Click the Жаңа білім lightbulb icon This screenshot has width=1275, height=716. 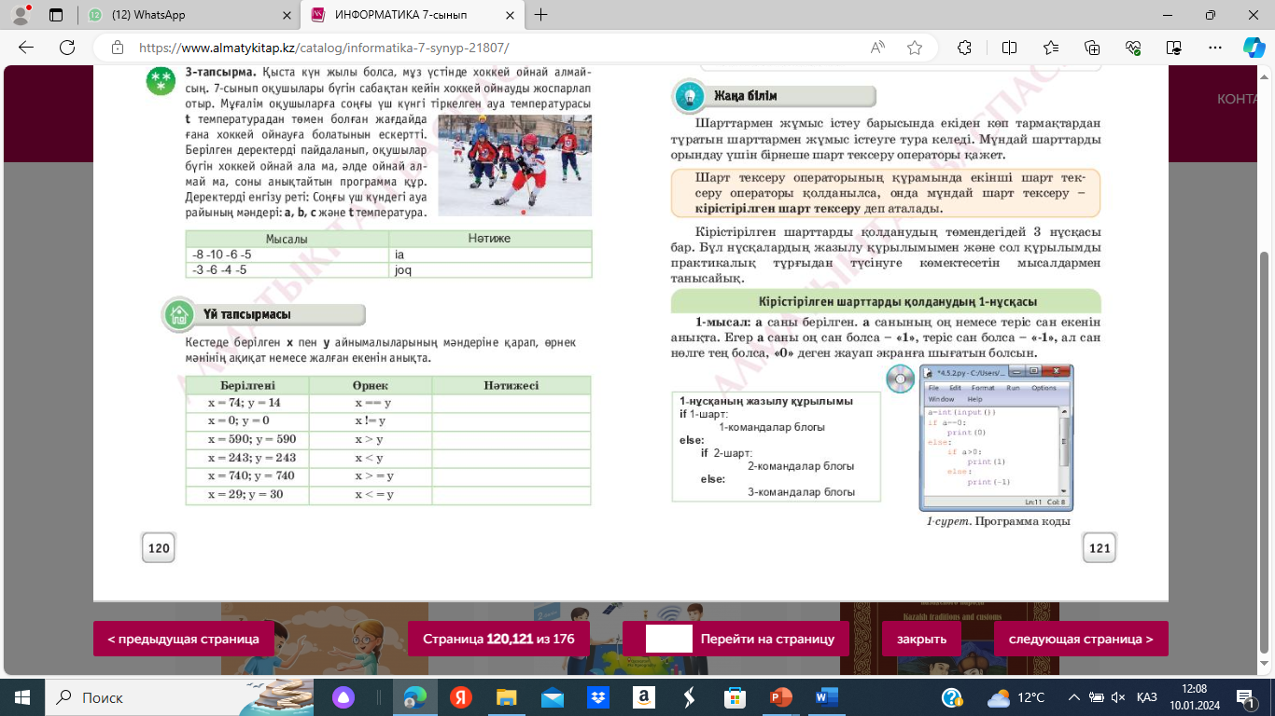pyautogui.click(x=690, y=96)
